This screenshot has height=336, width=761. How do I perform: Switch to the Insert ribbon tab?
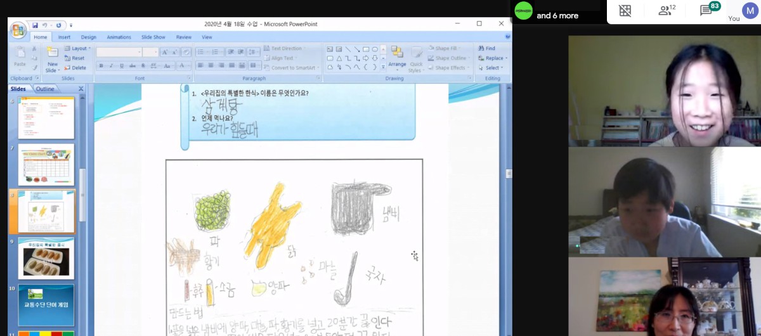[64, 37]
